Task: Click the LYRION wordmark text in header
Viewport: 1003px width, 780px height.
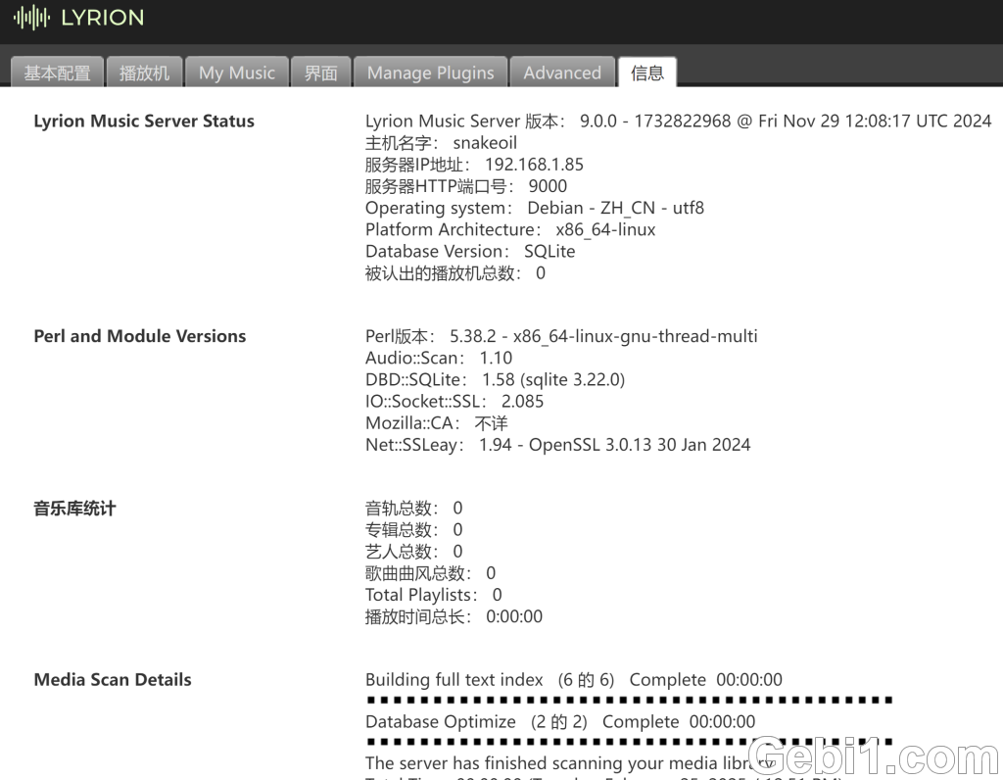Action: pyautogui.click(x=102, y=18)
